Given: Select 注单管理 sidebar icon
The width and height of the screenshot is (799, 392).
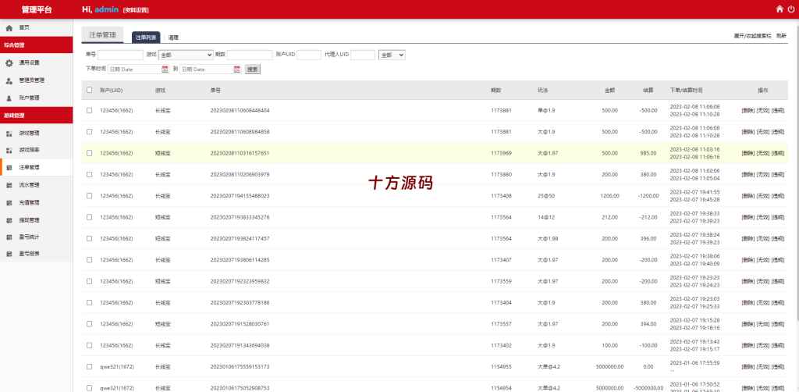Looking at the screenshot, I should pos(9,167).
